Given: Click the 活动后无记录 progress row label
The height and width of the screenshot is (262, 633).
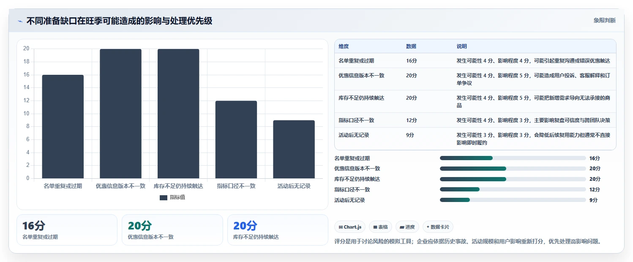Looking at the screenshot, I should [349, 200].
